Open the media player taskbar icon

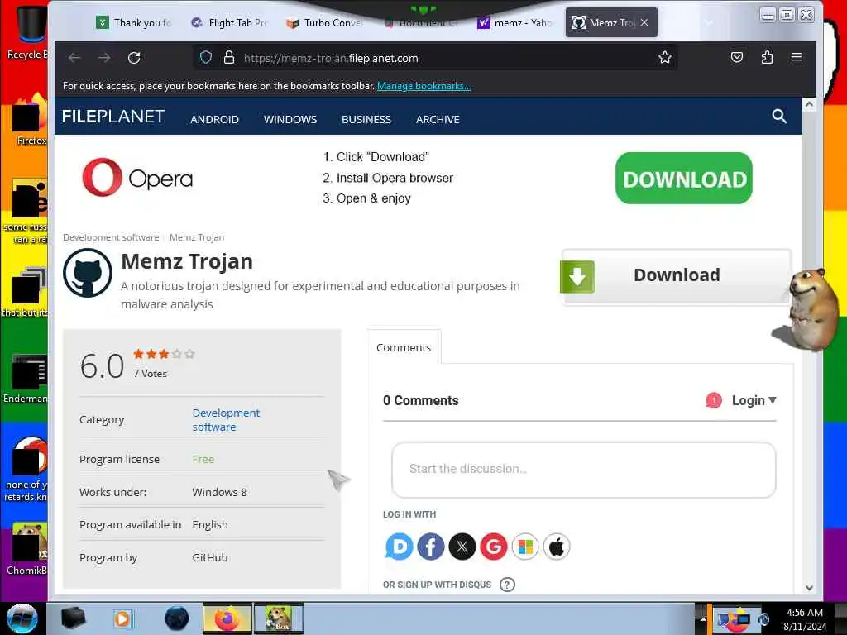122,618
